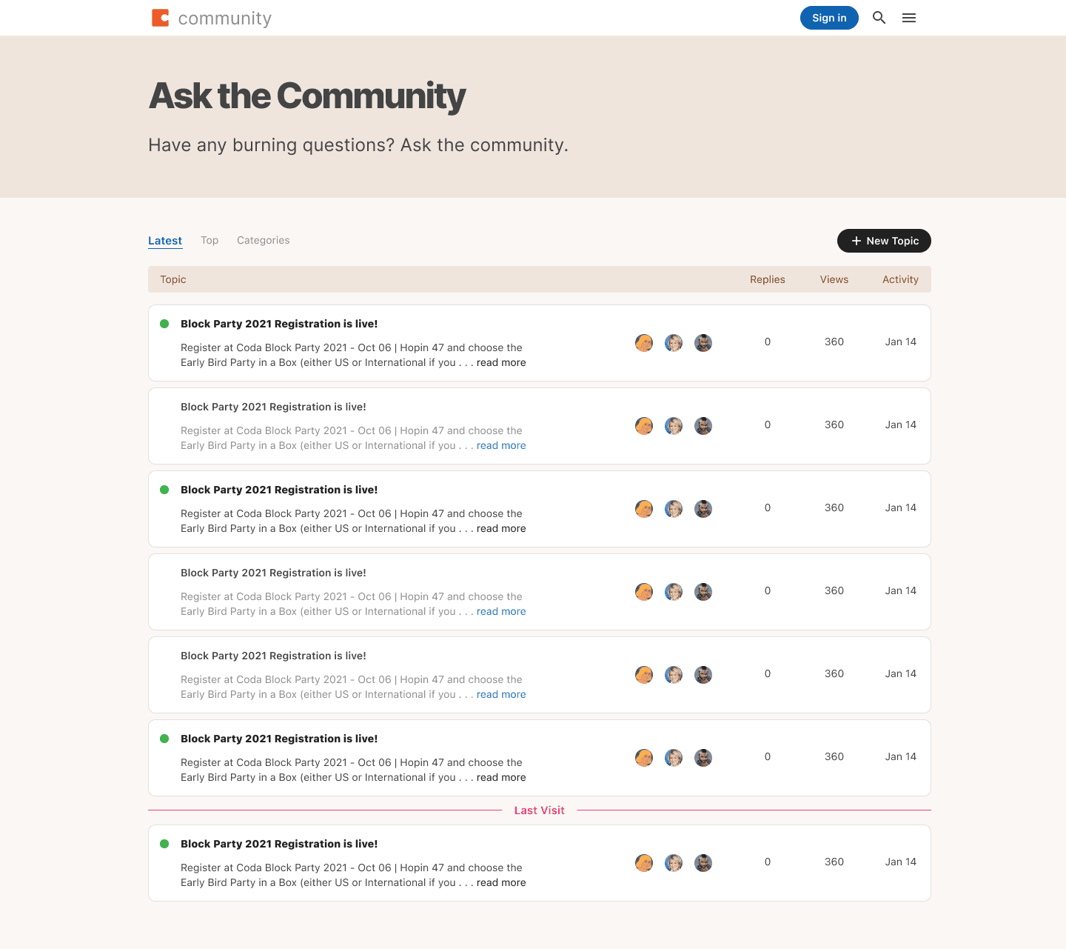Click the bearded man avatar in the second topic
Screen dimensions: 1066x949
coord(703,426)
